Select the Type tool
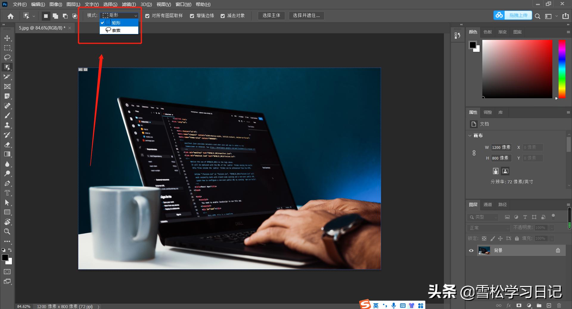Screen dimensions: 572x309 [7, 193]
